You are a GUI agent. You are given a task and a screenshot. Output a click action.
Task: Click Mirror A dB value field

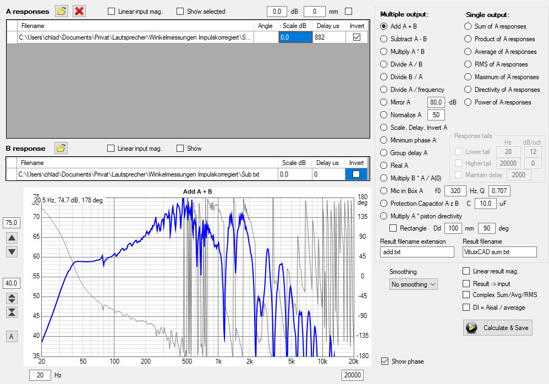pyautogui.click(x=436, y=102)
